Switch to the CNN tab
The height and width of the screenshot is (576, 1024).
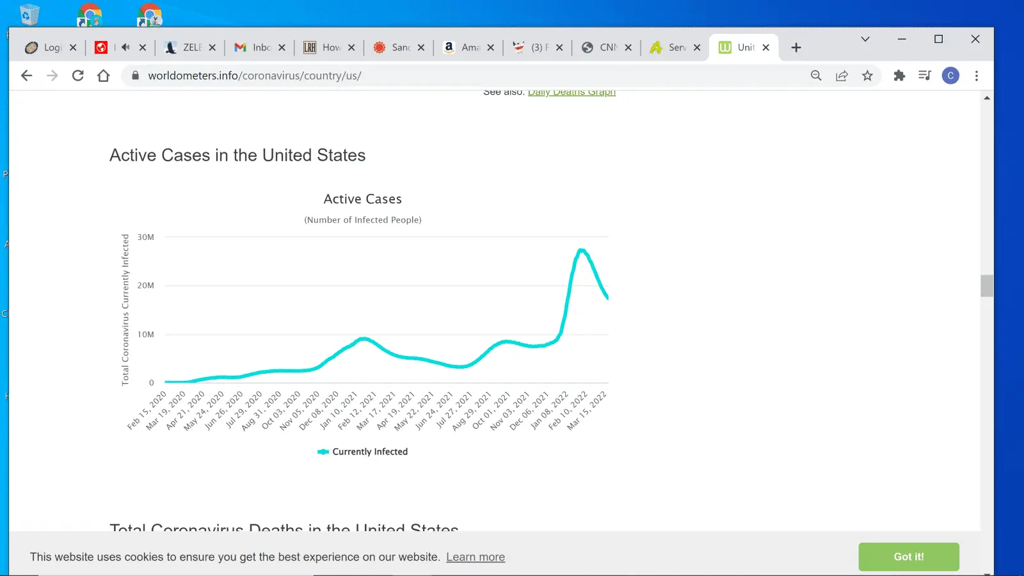click(x=602, y=47)
